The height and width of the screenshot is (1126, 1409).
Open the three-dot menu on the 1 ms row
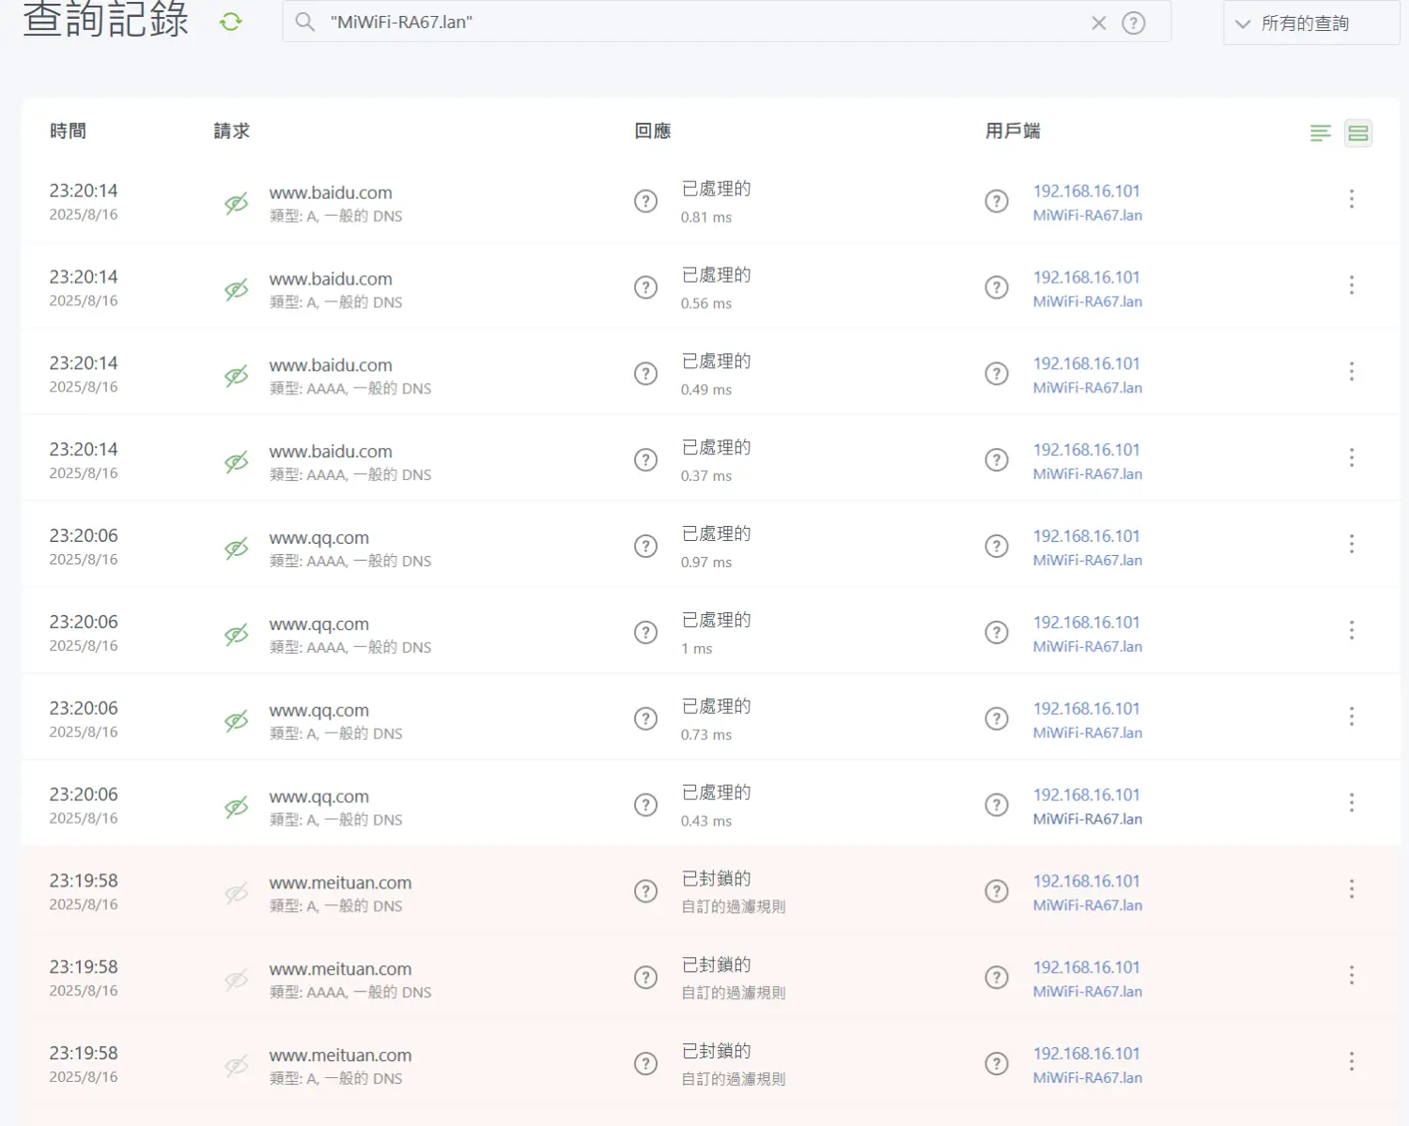pyautogui.click(x=1352, y=630)
